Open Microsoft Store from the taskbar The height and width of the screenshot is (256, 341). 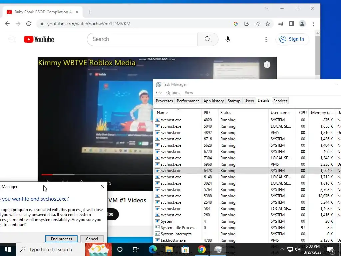pos(185,249)
